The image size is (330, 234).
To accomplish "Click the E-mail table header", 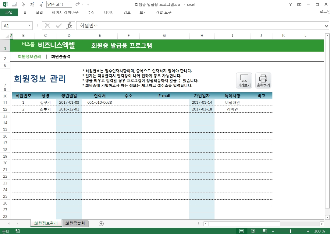I will (164, 96).
